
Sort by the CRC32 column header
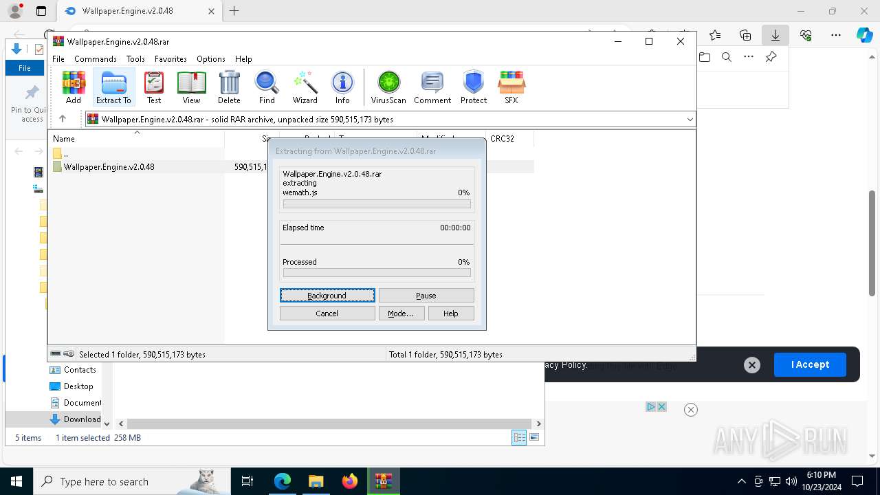coord(509,139)
